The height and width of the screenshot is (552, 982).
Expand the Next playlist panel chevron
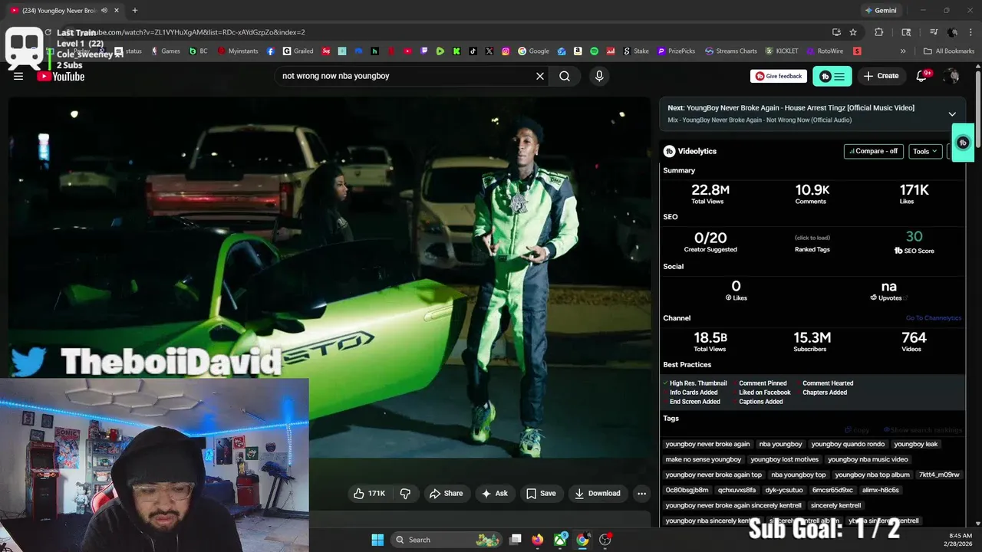point(952,114)
